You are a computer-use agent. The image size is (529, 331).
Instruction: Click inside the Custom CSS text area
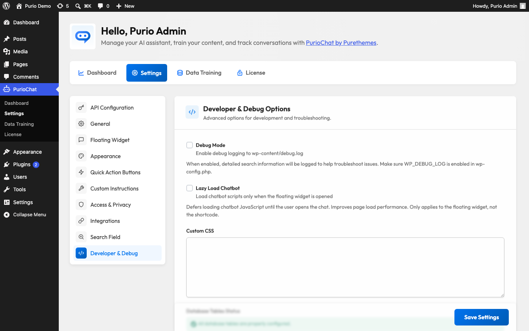click(345, 267)
